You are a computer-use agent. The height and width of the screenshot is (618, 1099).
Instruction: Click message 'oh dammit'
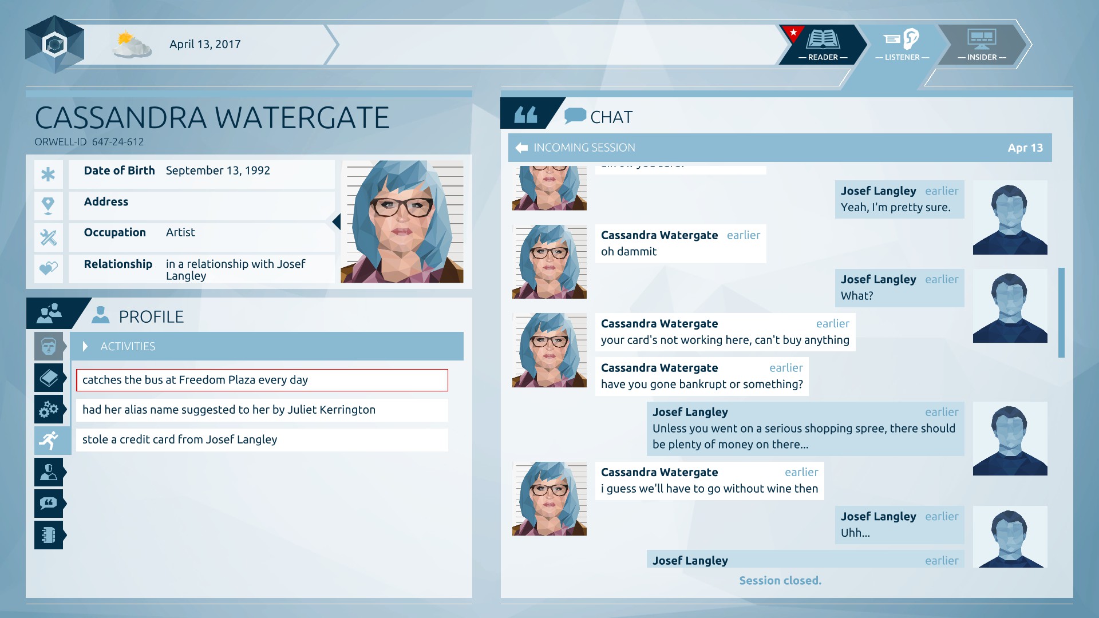click(x=681, y=244)
